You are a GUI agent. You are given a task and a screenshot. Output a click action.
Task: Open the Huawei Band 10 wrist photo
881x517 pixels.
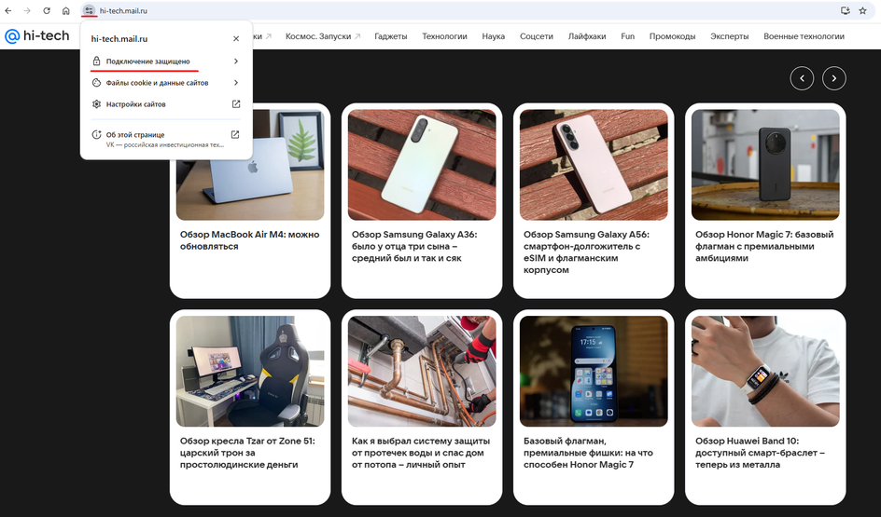(x=765, y=371)
